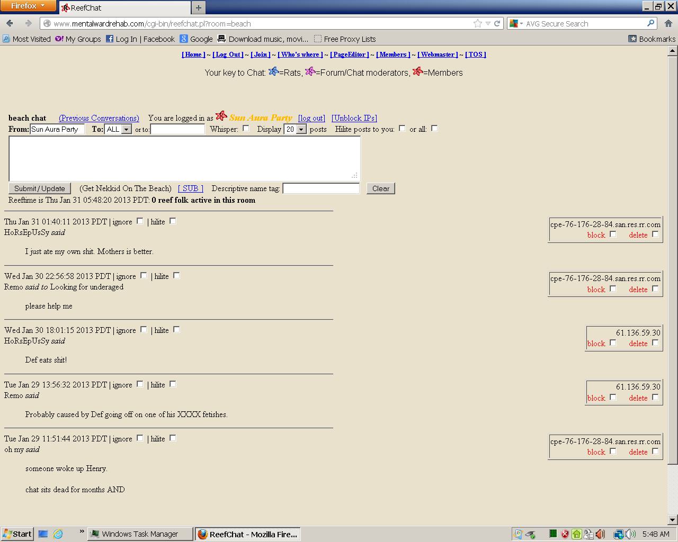Screen dimensions: 678x542
Task: Open a new tab with plus button
Action: (198, 7)
